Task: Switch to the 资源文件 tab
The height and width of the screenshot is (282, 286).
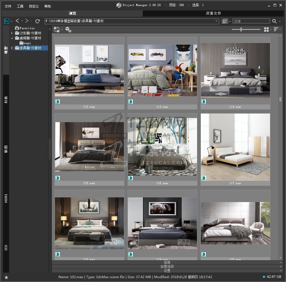Action: [x=213, y=13]
